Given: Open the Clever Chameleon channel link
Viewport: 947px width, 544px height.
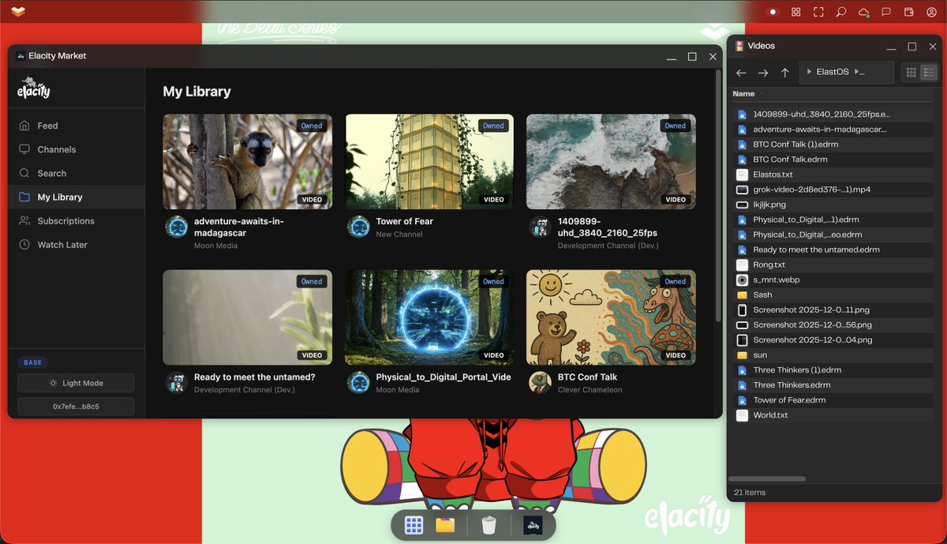Looking at the screenshot, I should pyautogui.click(x=590, y=389).
